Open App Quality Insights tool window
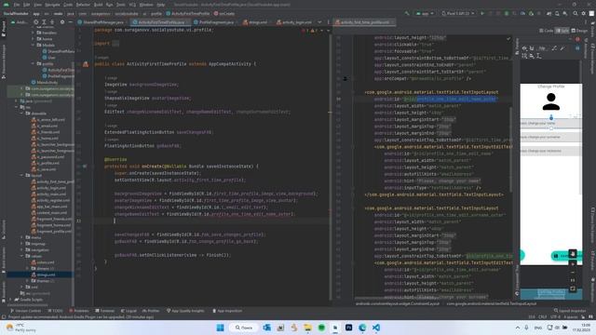 (x=185, y=311)
